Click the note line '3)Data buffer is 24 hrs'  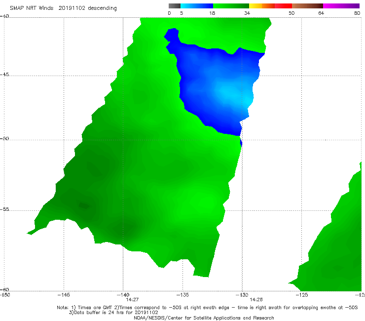pyautogui.click(x=113, y=313)
